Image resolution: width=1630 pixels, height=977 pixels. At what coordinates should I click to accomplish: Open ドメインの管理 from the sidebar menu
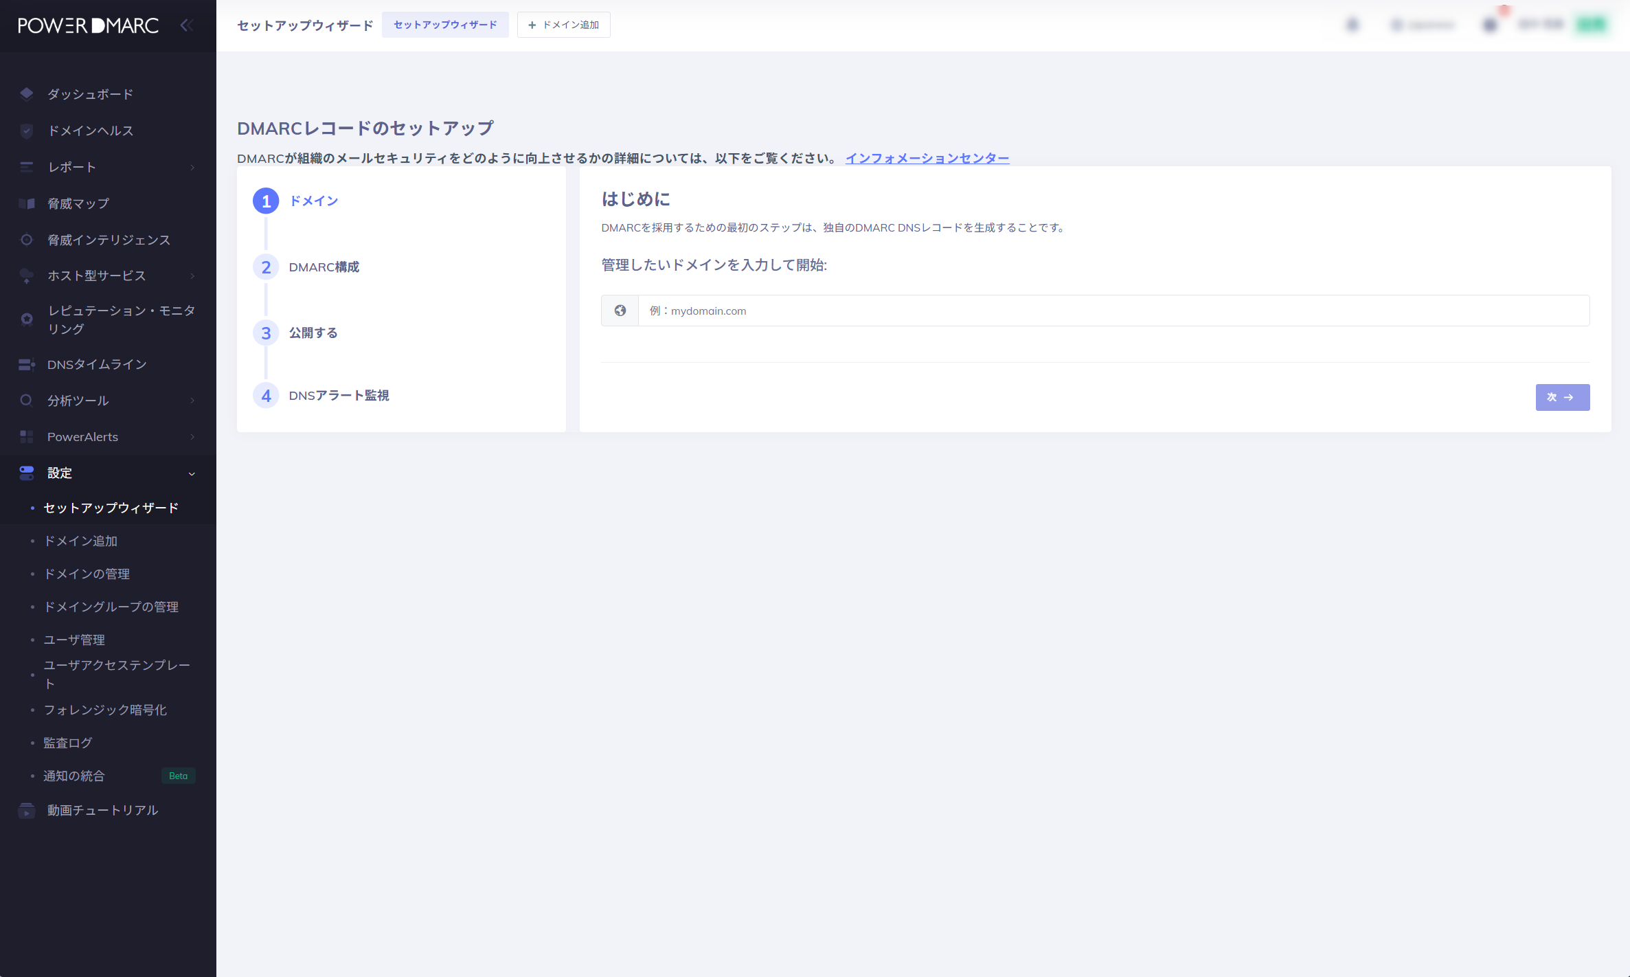[87, 574]
